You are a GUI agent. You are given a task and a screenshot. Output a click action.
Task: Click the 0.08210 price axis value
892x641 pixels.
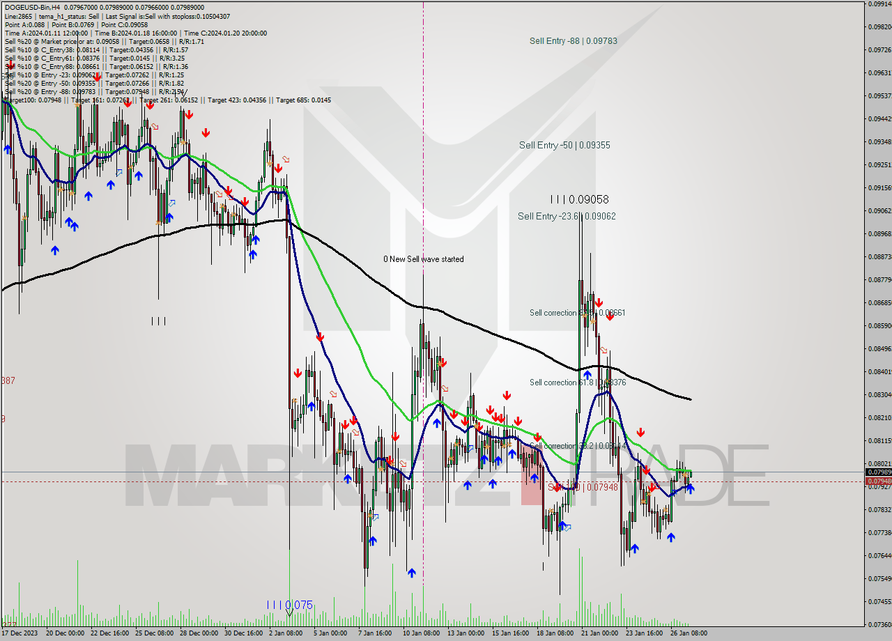point(879,417)
